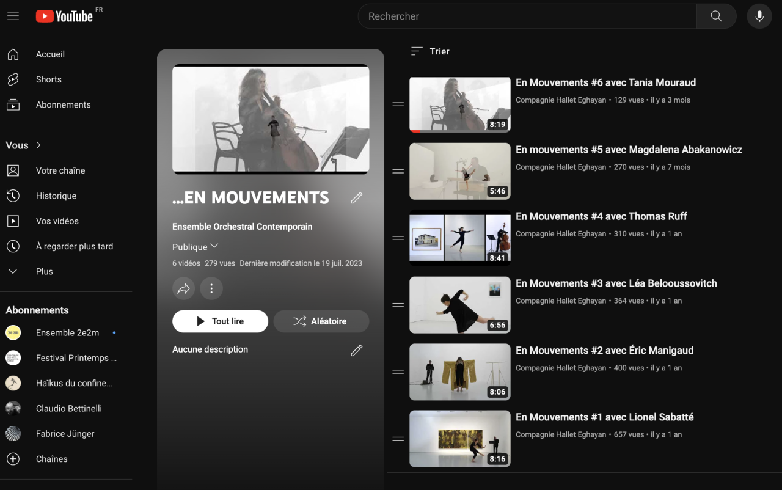This screenshot has width=782, height=490.
Task: Open the playlist three-dot options menu
Action: 211,288
